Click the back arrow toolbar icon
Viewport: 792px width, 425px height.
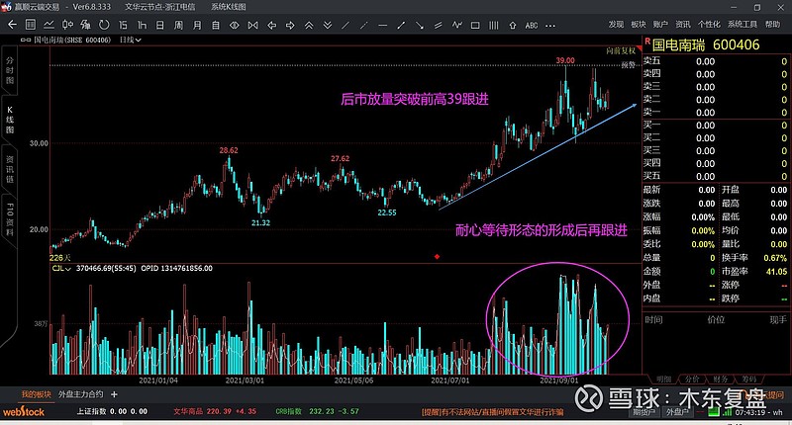[12, 25]
